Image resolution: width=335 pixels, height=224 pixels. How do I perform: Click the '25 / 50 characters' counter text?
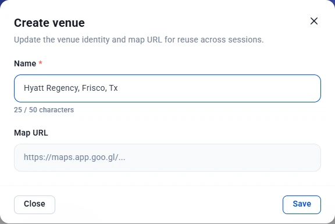click(44, 110)
